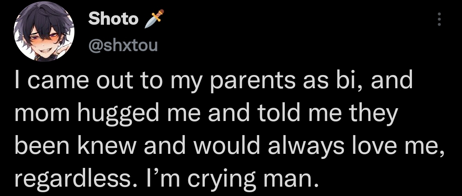Click the line starting "mom hugged me"
The image size is (462, 196).
[x=206, y=115]
